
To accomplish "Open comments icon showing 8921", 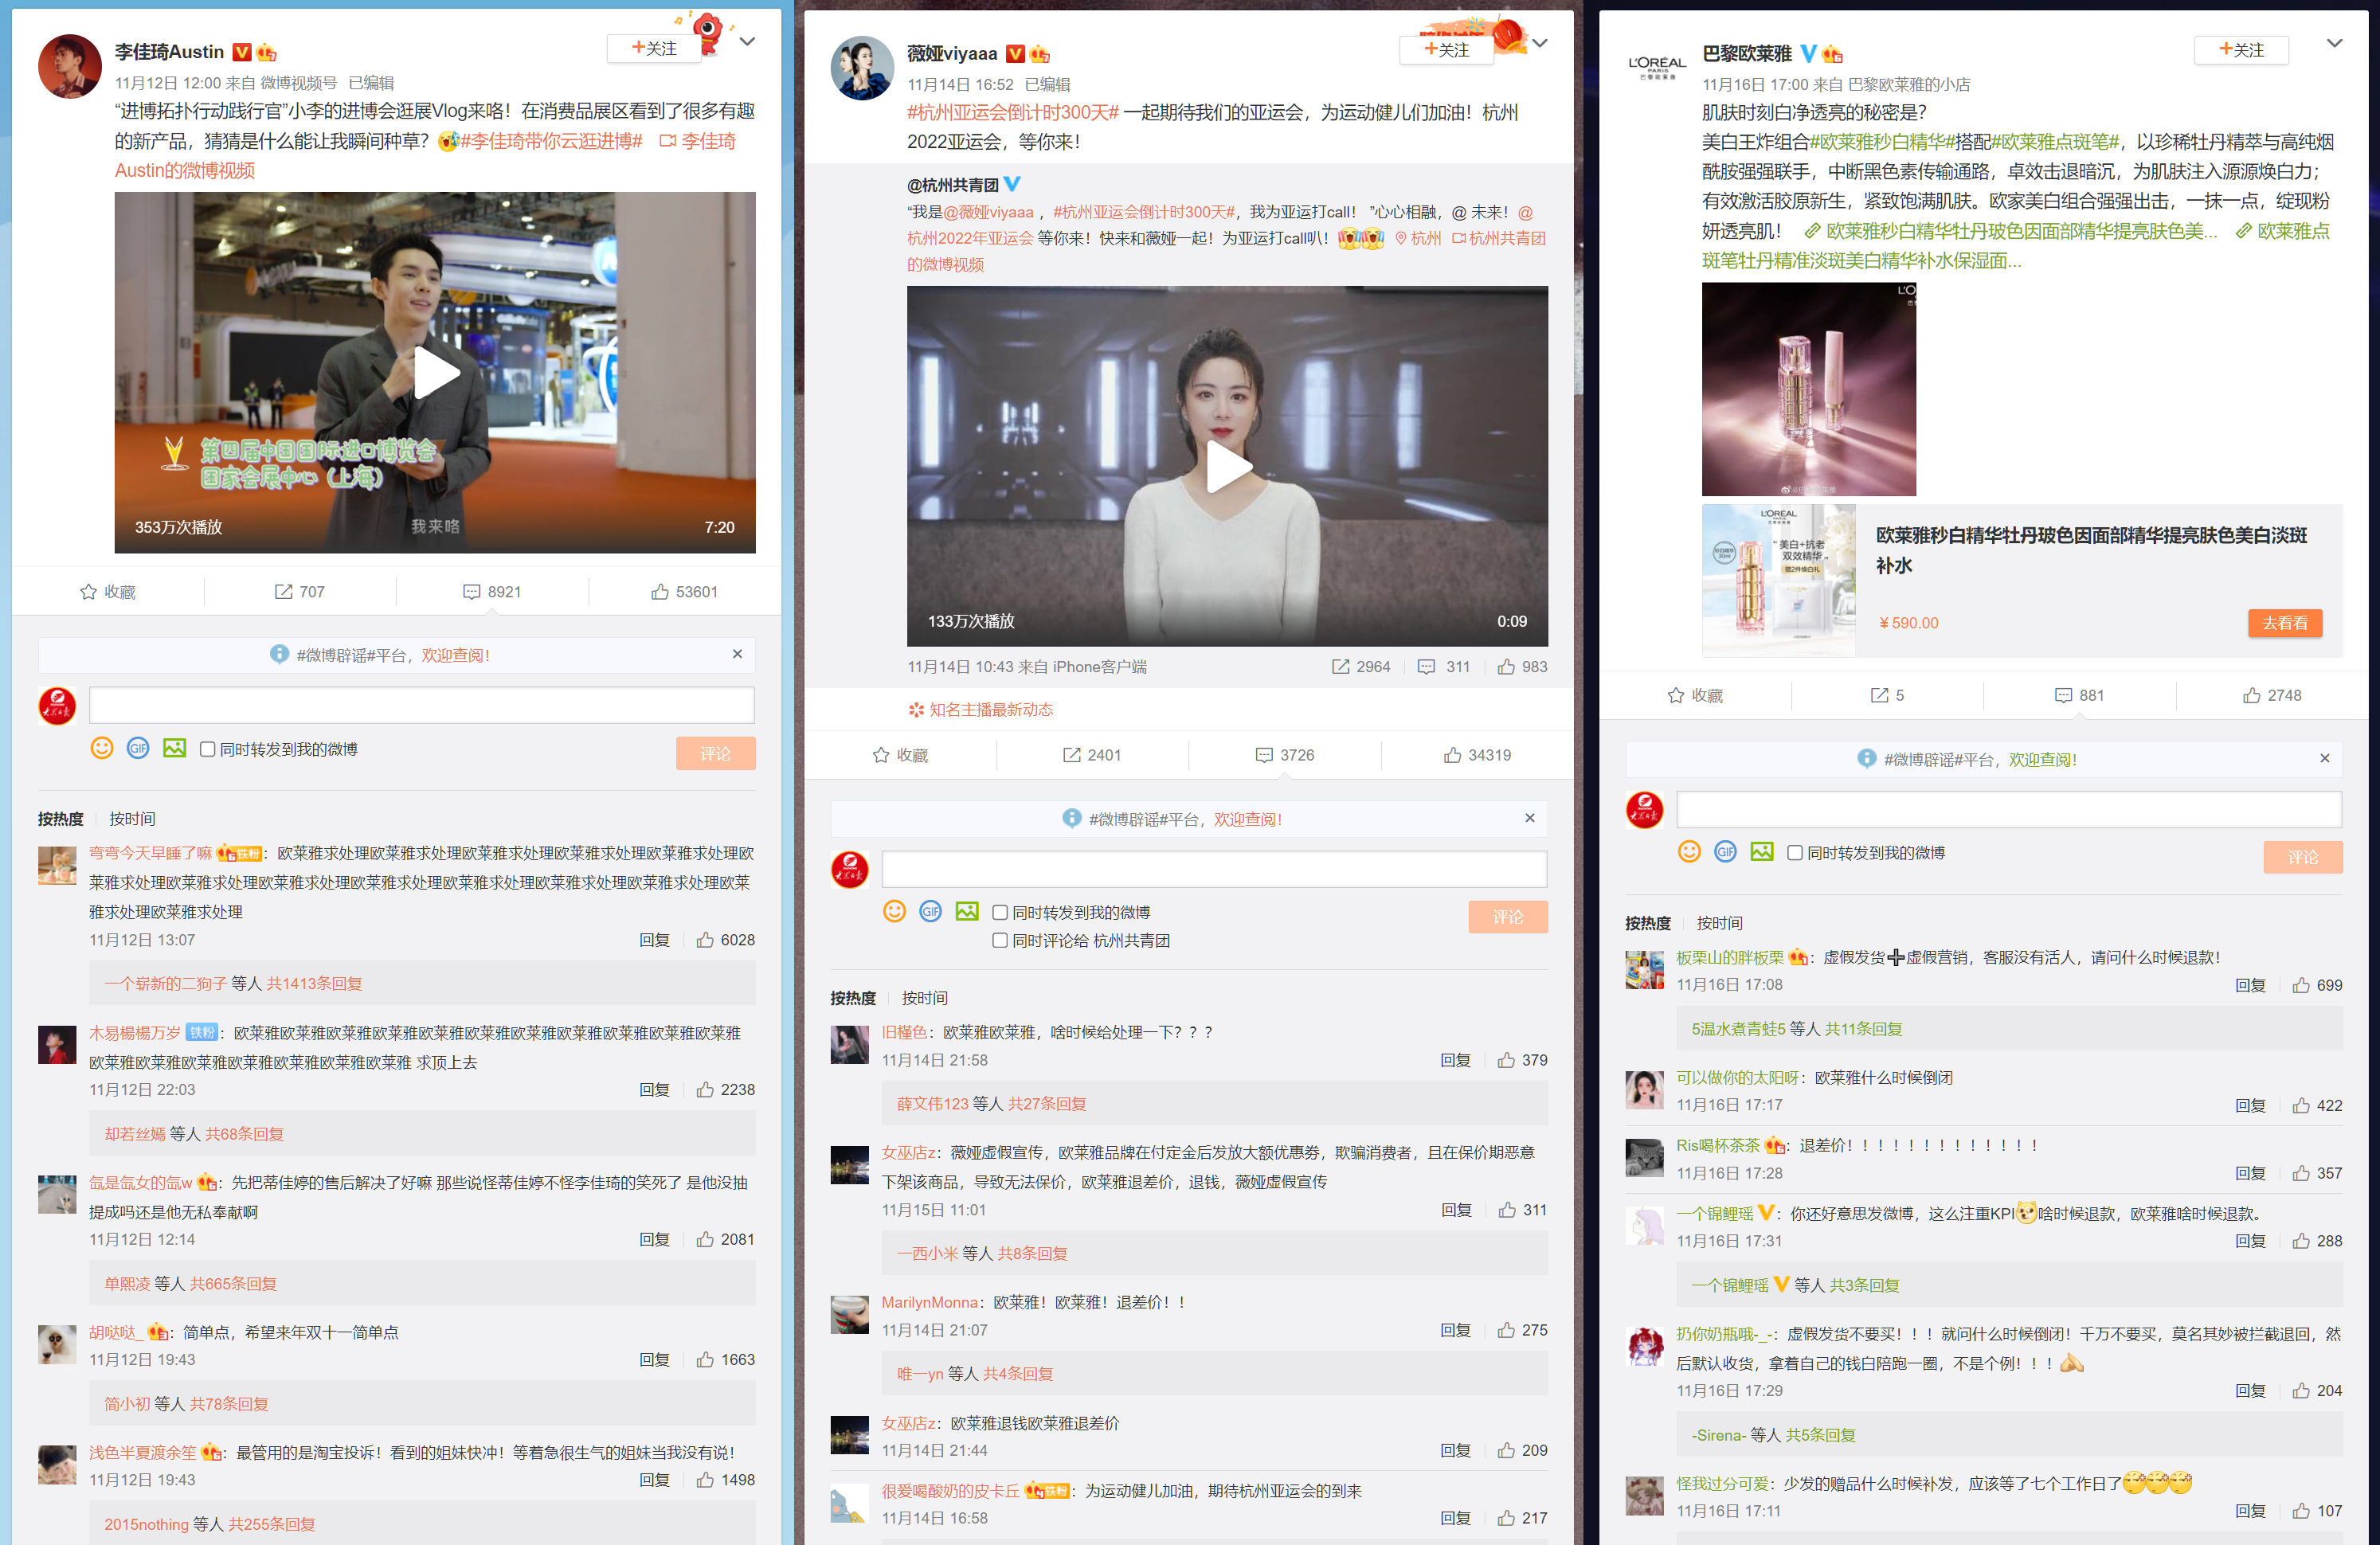I will [492, 592].
